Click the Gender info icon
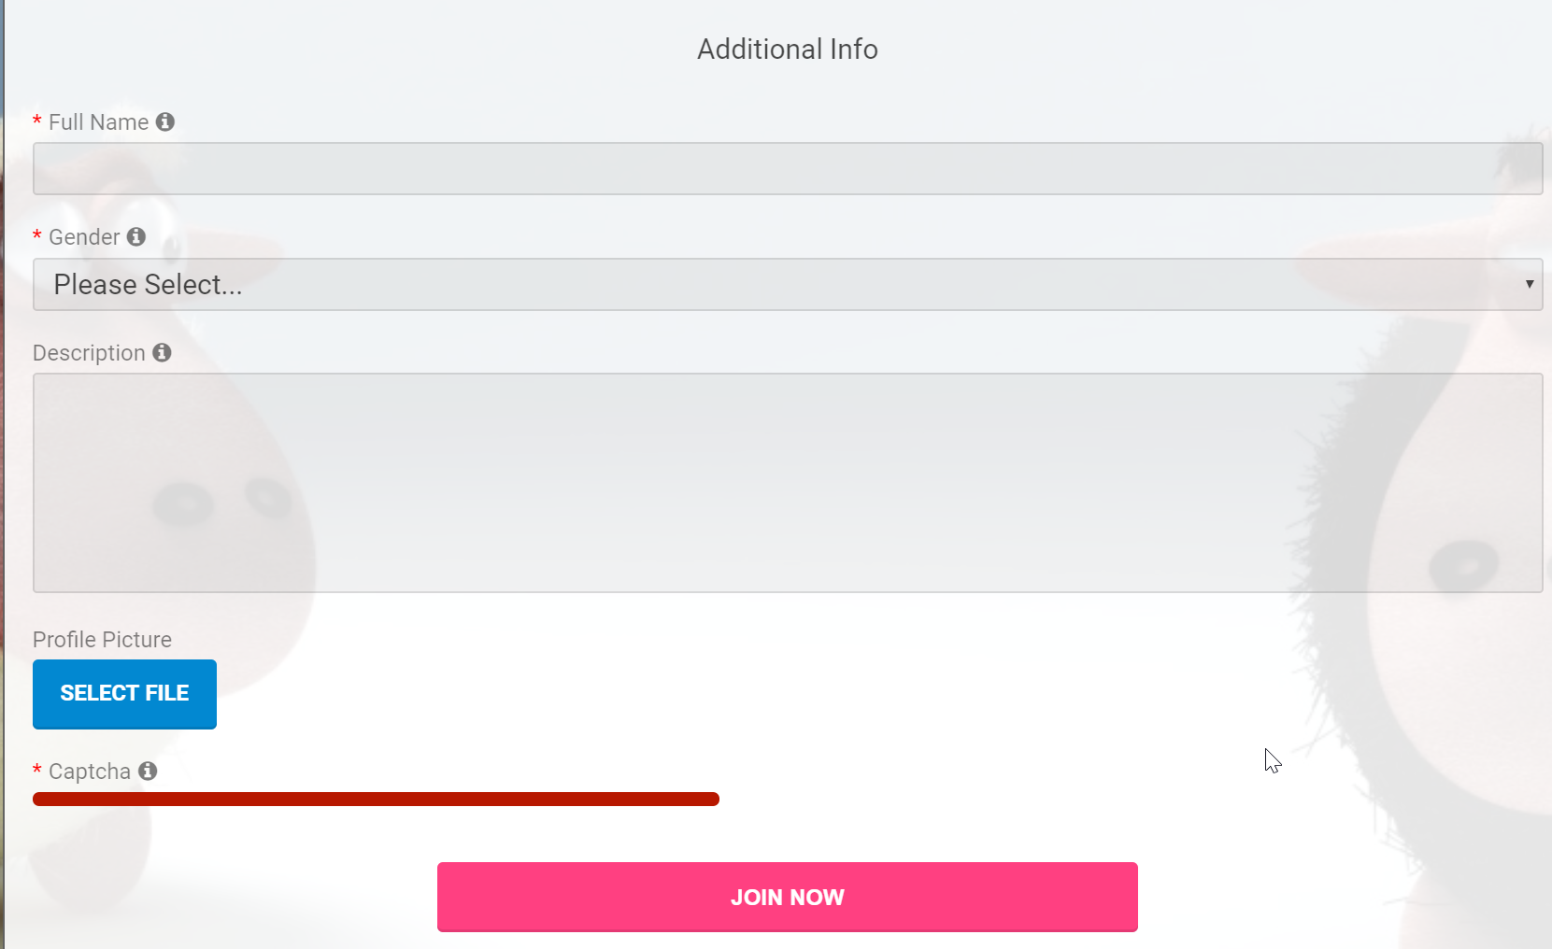Image resolution: width=1552 pixels, height=949 pixels. coord(136,236)
